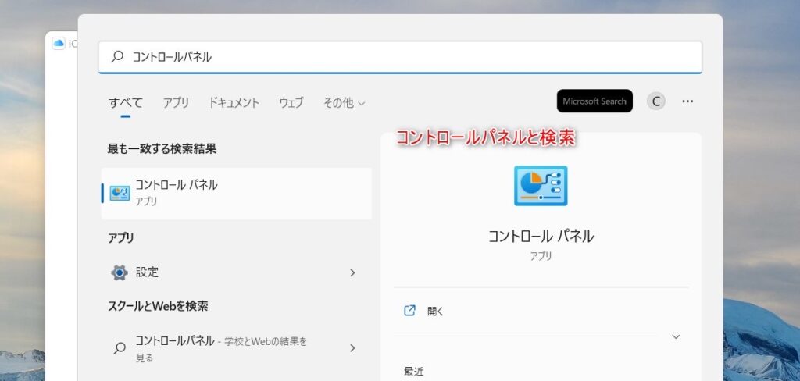The image size is (800, 381).
Task: Switch to the ドキュメント filter tab
Action: (x=234, y=102)
